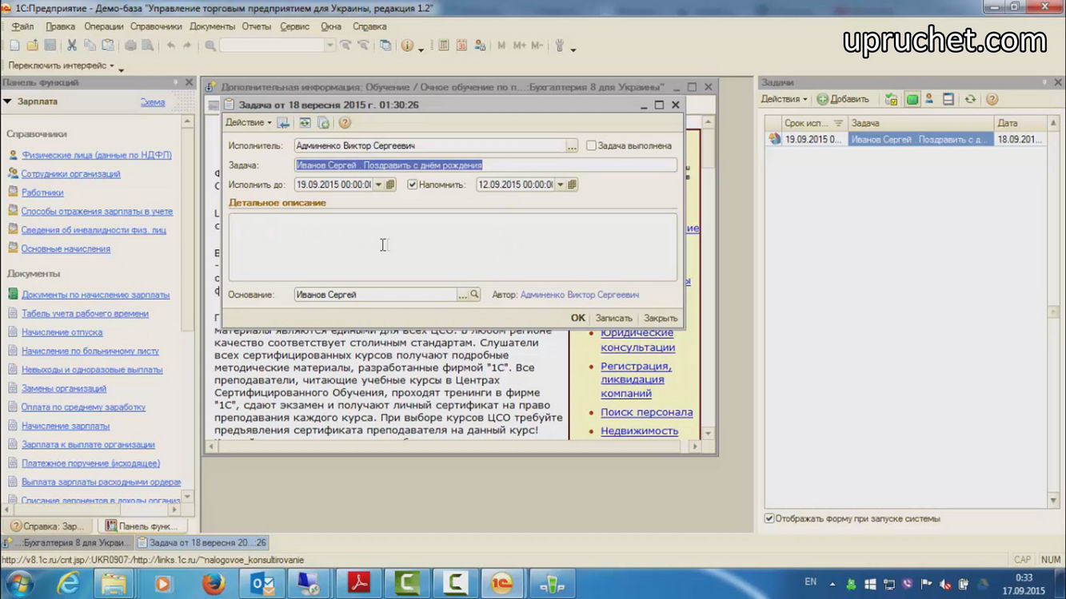The width and height of the screenshot is (1066, 599).
Task: Open the Calendar icon in main toolbar
Action: (x=461, y=46)
